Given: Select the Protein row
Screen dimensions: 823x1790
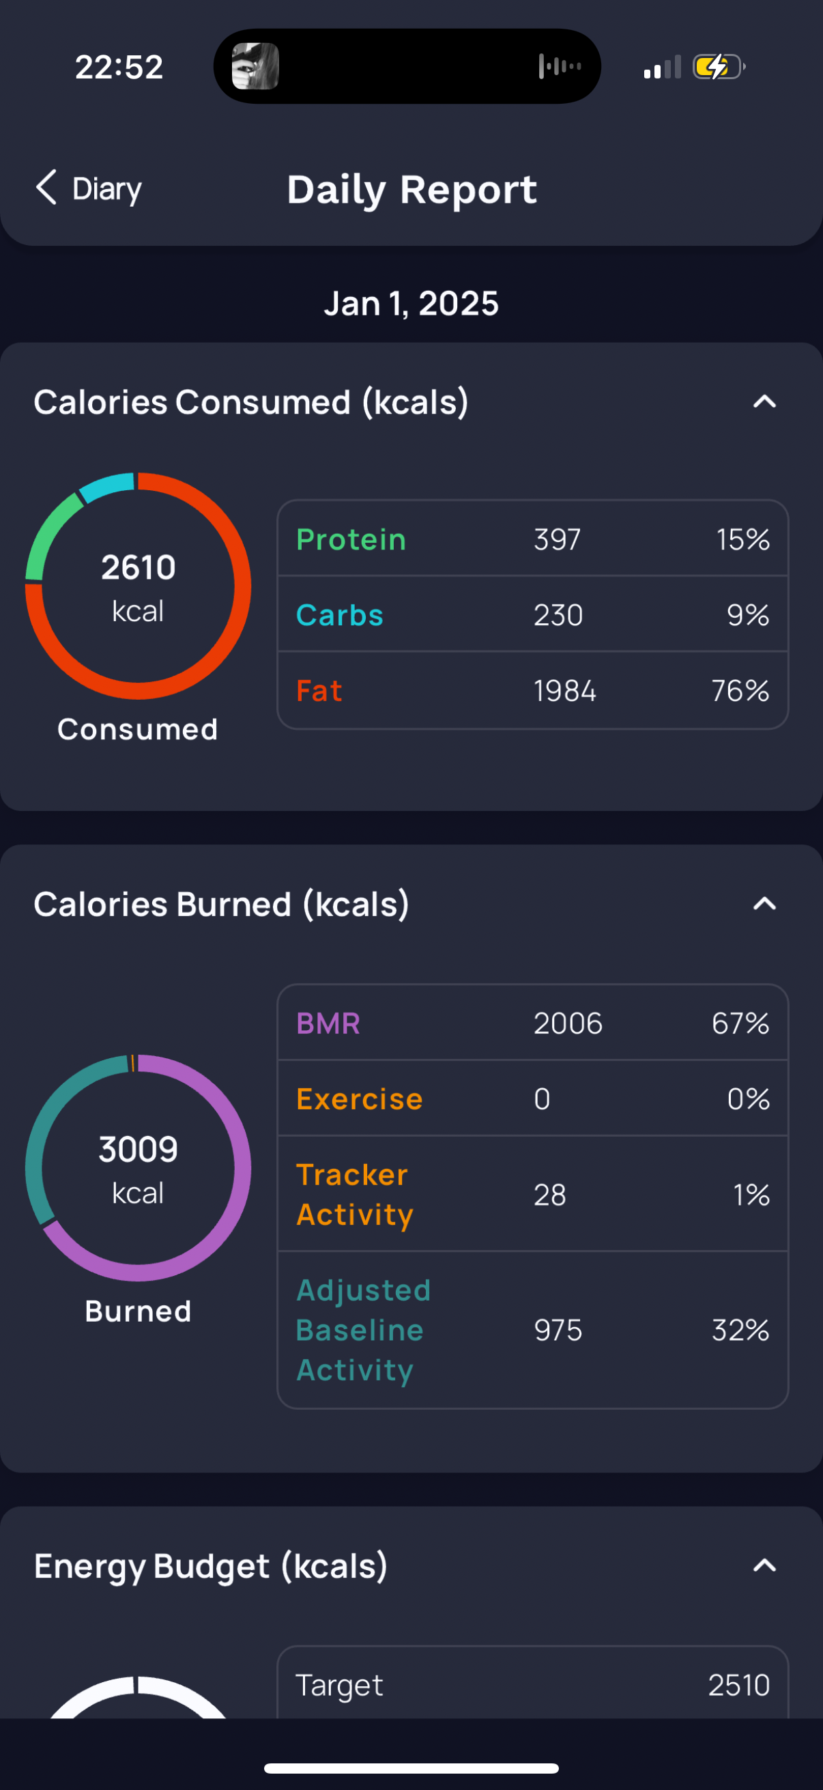Looking at the screenshot, I should [x=532, y=539].
